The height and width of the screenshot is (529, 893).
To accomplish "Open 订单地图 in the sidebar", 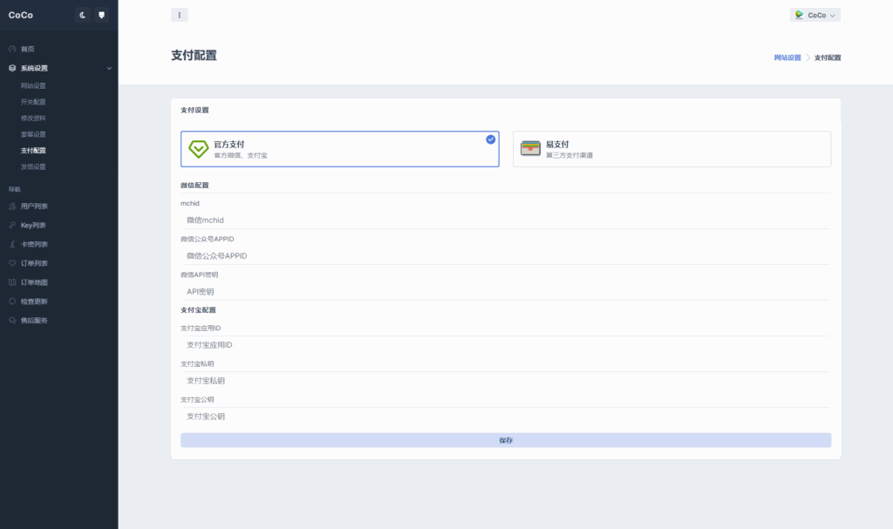I will (x=34, y=282).
